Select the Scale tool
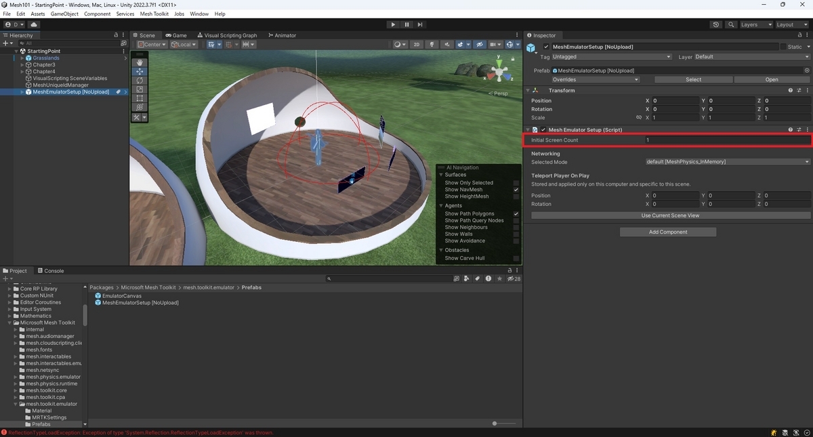 pos(140,89)
